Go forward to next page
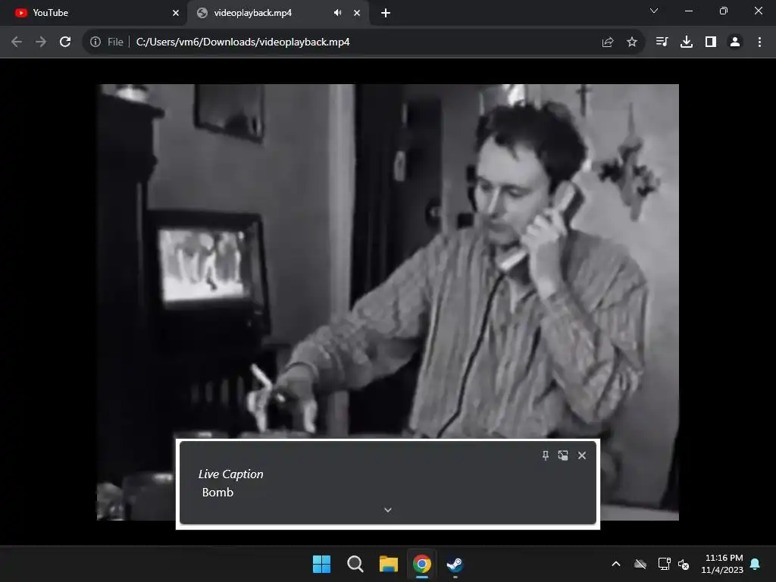Screen dimensions: 776x582 (41, 42)
